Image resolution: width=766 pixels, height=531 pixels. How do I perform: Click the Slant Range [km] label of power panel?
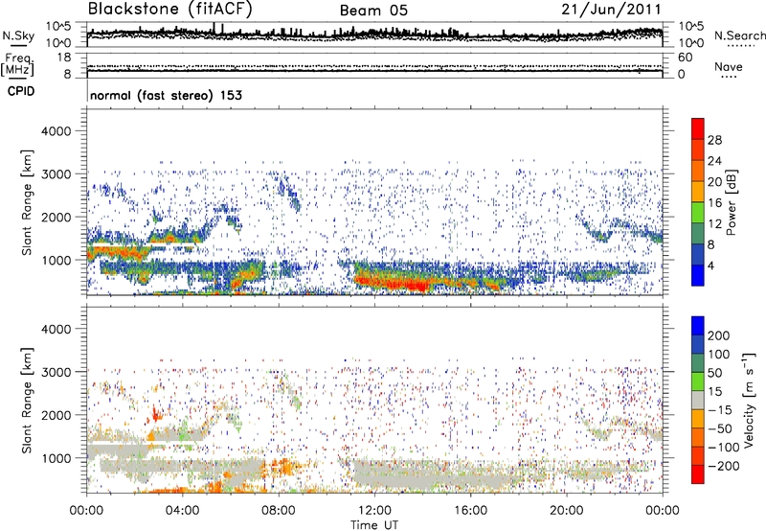coord(27,202)
